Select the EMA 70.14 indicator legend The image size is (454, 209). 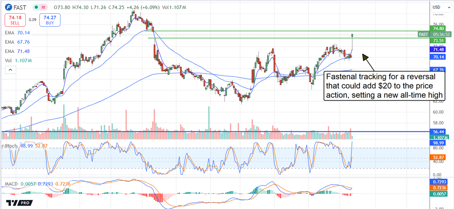17,33
